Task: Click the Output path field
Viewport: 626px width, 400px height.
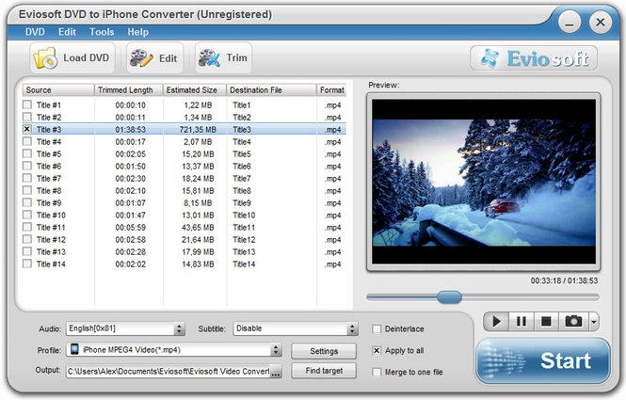Action: (169, 371)
